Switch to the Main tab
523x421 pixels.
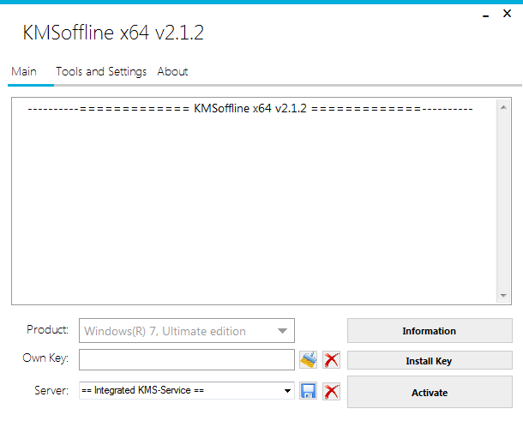pyautogui.click(x=23, y=71)
